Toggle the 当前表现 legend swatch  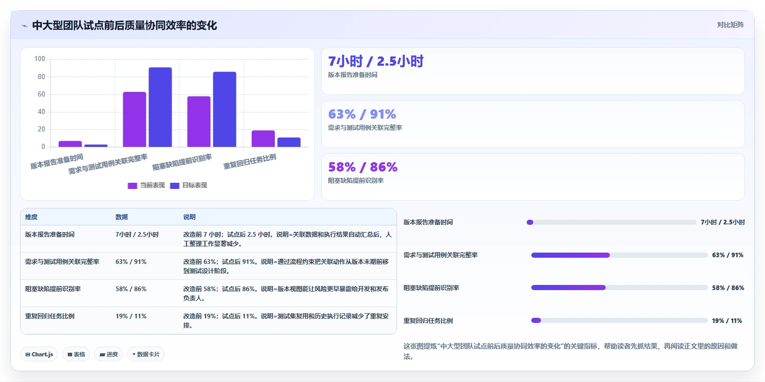click(133, 185)
